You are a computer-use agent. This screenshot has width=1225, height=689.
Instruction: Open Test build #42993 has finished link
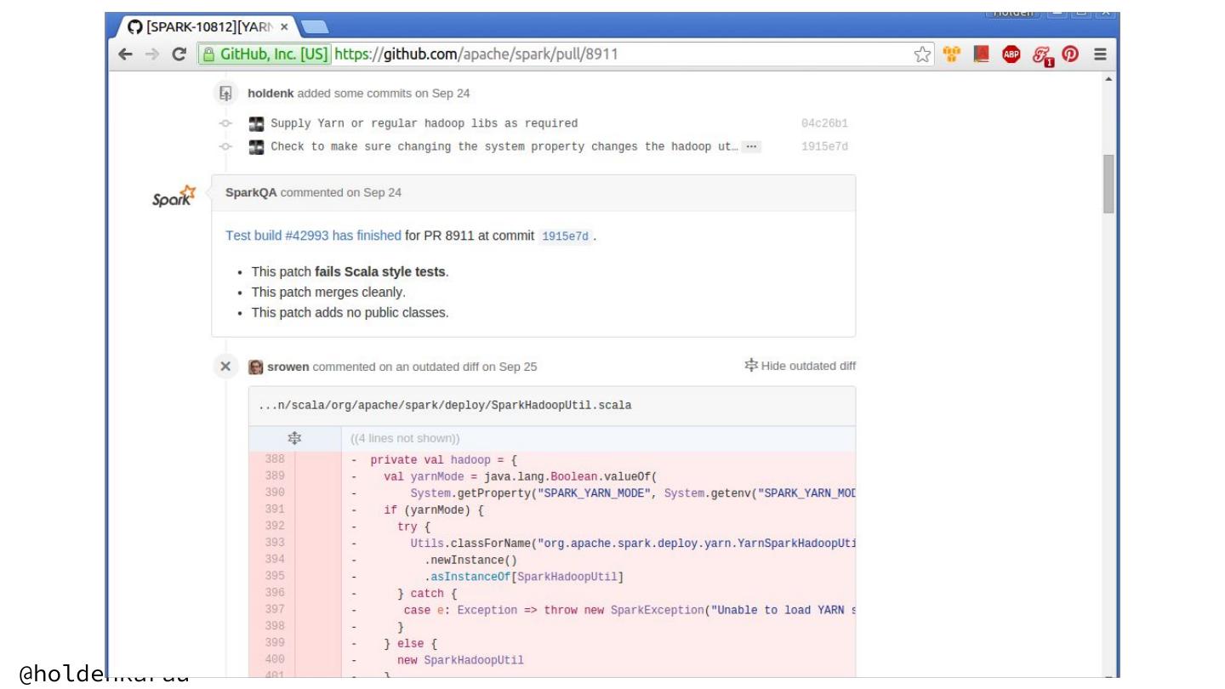point(313,236)
